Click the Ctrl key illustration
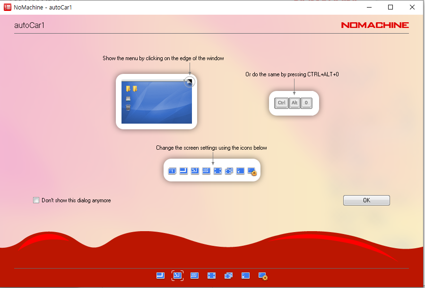 pyautogui.click(x=281, y=103)
